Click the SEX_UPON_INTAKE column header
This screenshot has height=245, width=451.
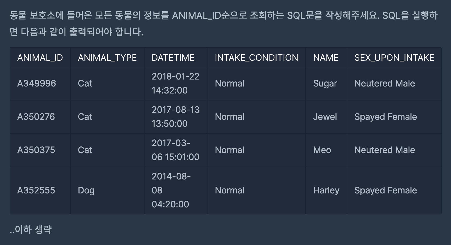pyautogui.click(x=394, y=57)
